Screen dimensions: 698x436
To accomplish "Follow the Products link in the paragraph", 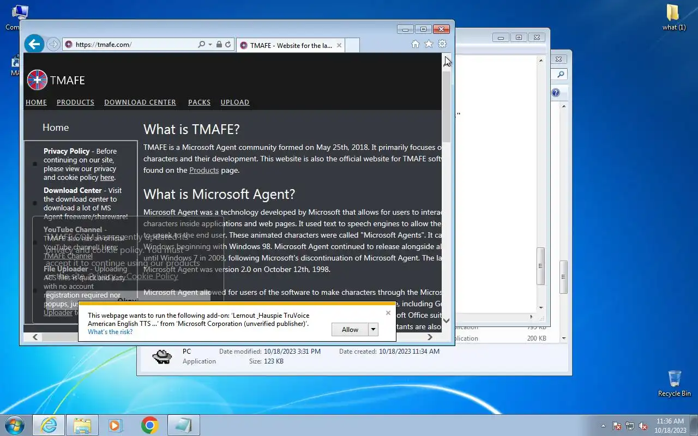I will pos(204,170).
